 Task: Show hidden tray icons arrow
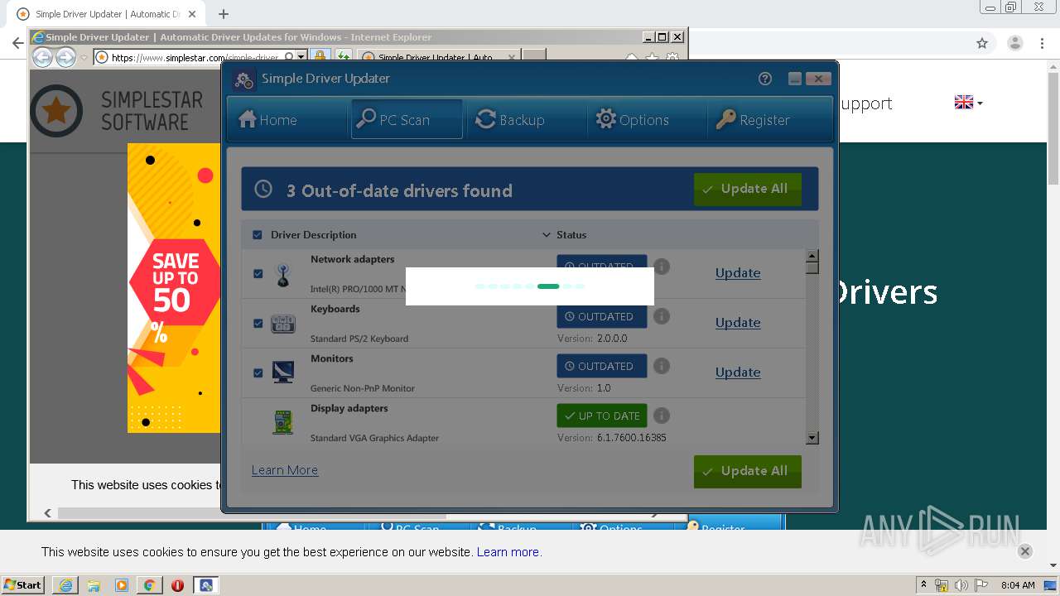(x=923, y=584)
